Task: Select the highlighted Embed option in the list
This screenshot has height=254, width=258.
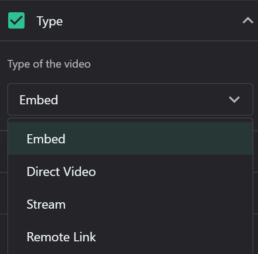Action: click(x=130, y=138)
